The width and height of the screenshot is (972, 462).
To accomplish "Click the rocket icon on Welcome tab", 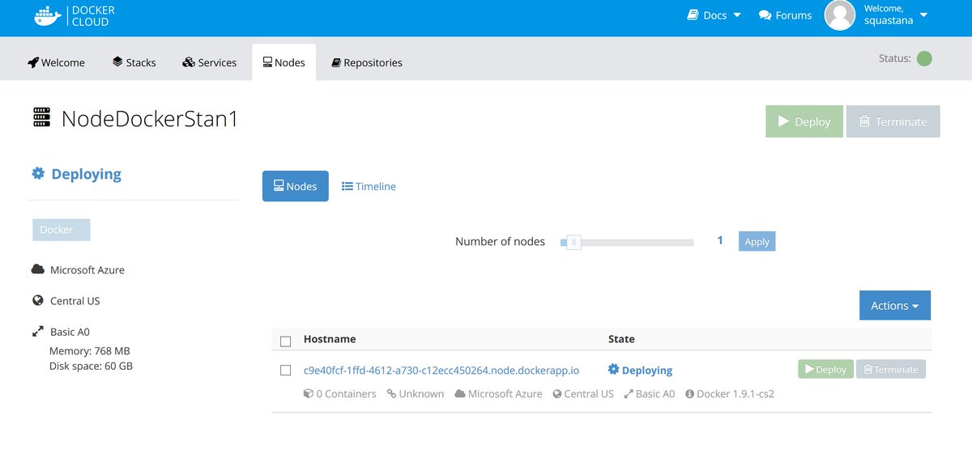I will coord(33,62).
